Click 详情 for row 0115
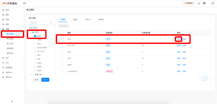 pyautogui.click(x=184, y=39)
